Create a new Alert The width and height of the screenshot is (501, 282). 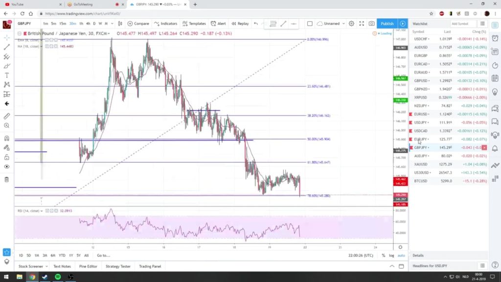218,23
